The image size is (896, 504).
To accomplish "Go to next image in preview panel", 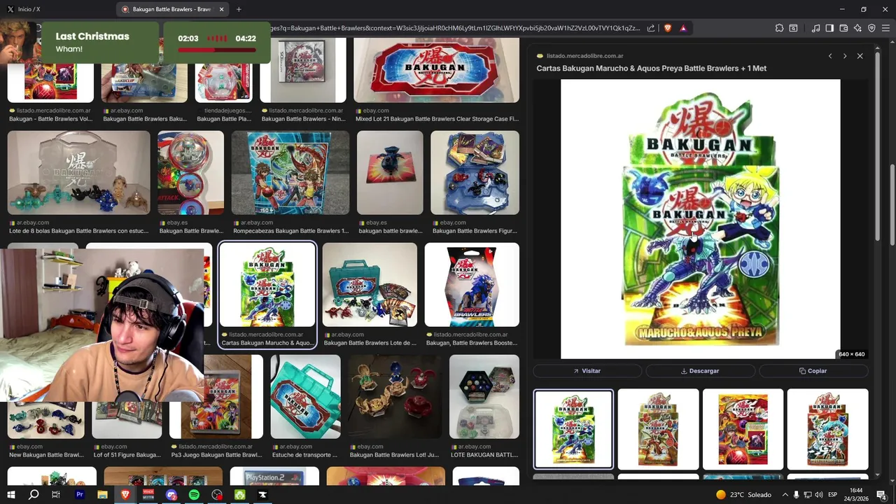I will pyautogui.click(x=845, y=56).
